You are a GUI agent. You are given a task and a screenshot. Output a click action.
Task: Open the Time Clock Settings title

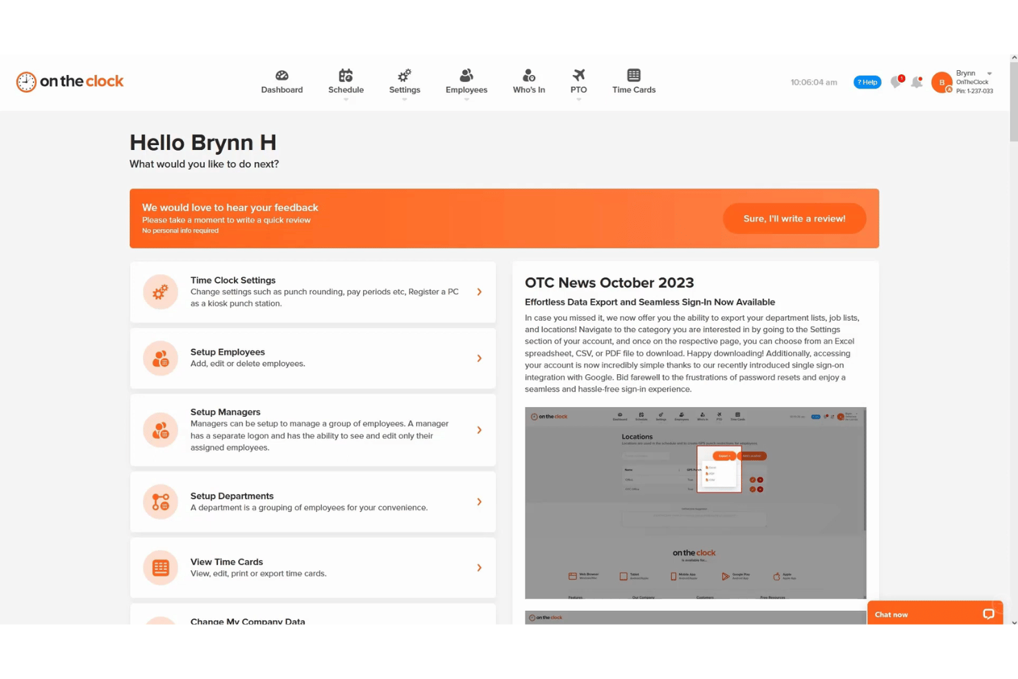point(233,280)
